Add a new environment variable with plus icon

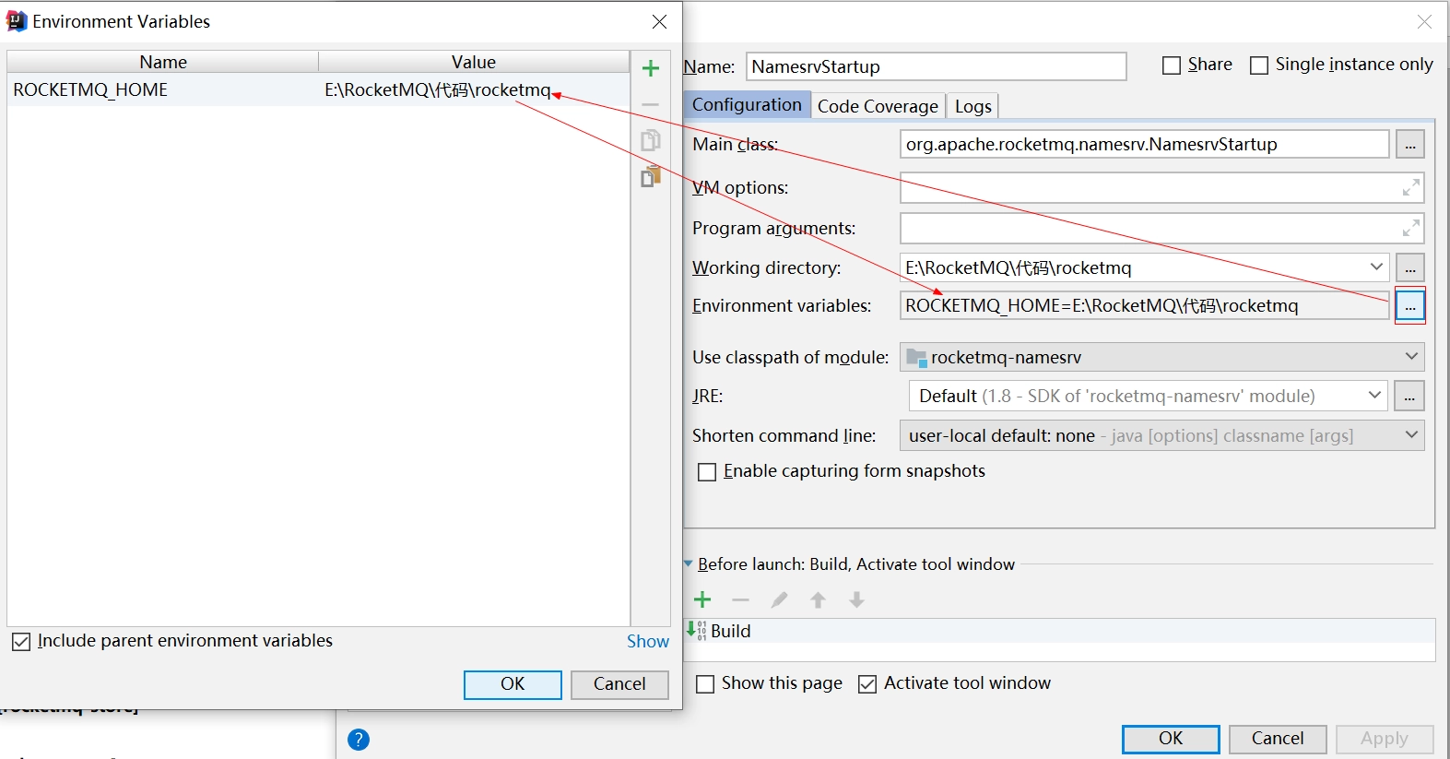coord(651,68)
